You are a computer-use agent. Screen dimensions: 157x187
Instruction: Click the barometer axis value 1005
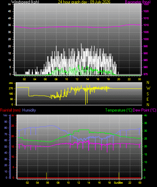[146, 32]
